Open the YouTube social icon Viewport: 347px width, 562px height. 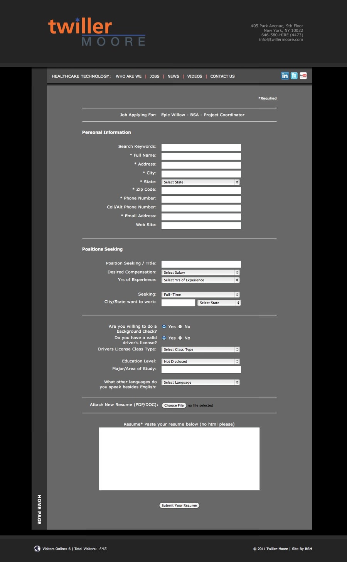coord(303,76)
